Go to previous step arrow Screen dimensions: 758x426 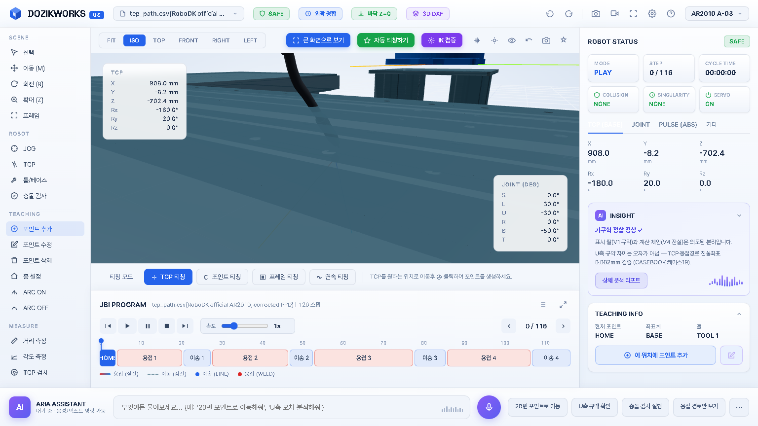(509, 326)
